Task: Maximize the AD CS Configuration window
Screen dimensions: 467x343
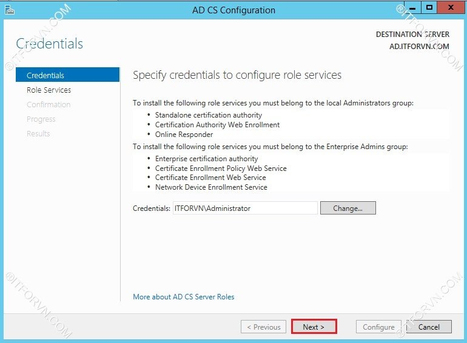Action: [x=429, y=8]
